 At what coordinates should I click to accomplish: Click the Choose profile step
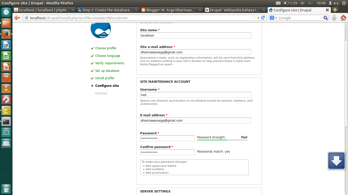tap(106, 48)
